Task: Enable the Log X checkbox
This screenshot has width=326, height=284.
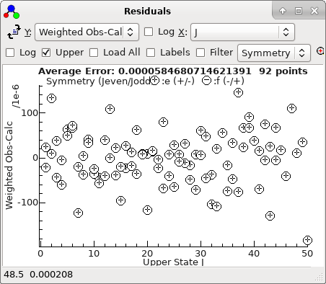Action: pos(149,32)
